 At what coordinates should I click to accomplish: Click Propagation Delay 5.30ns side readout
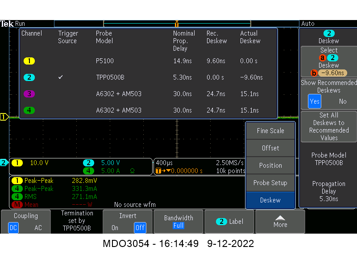(x=329, y=191)
